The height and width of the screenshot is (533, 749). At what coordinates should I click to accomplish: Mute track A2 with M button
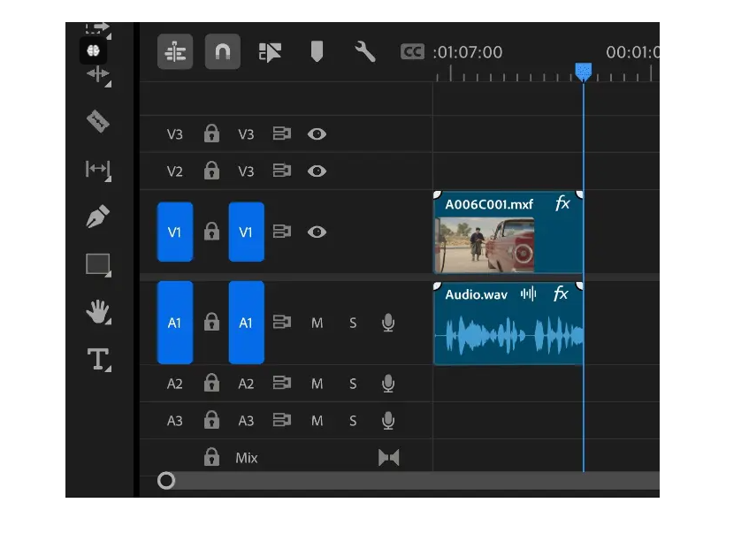tap(317, 384)
